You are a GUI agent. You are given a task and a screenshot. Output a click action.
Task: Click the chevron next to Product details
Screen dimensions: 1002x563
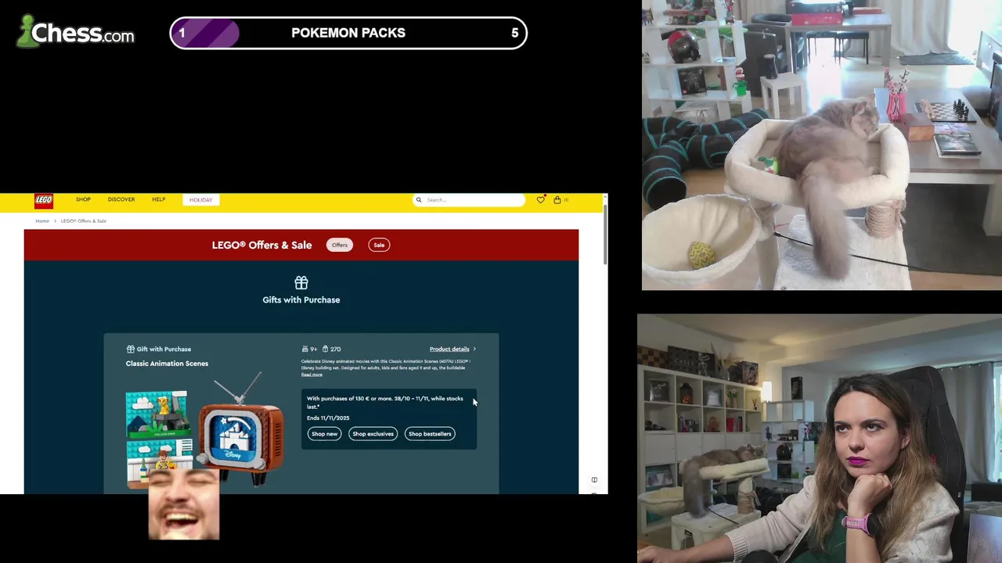(x=474, y=349)
